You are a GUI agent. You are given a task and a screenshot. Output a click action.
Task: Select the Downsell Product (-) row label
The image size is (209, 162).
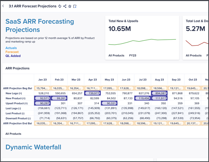(18, 118)
